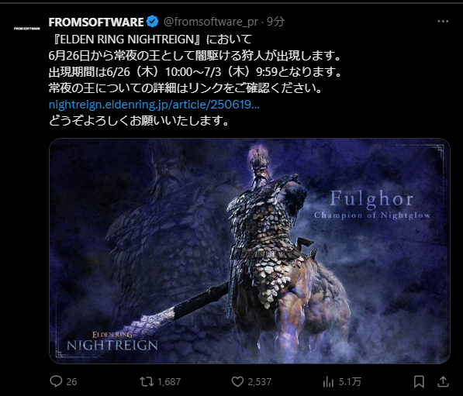463x396 pixels.
Task: Open the post via the 9分 timestamp
Action: click(276, 21)
